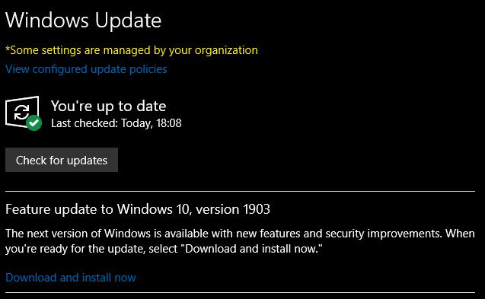The image size is (485, 299).
Task: Click the Windows Update page heading
Action: (x=84, y=21)
